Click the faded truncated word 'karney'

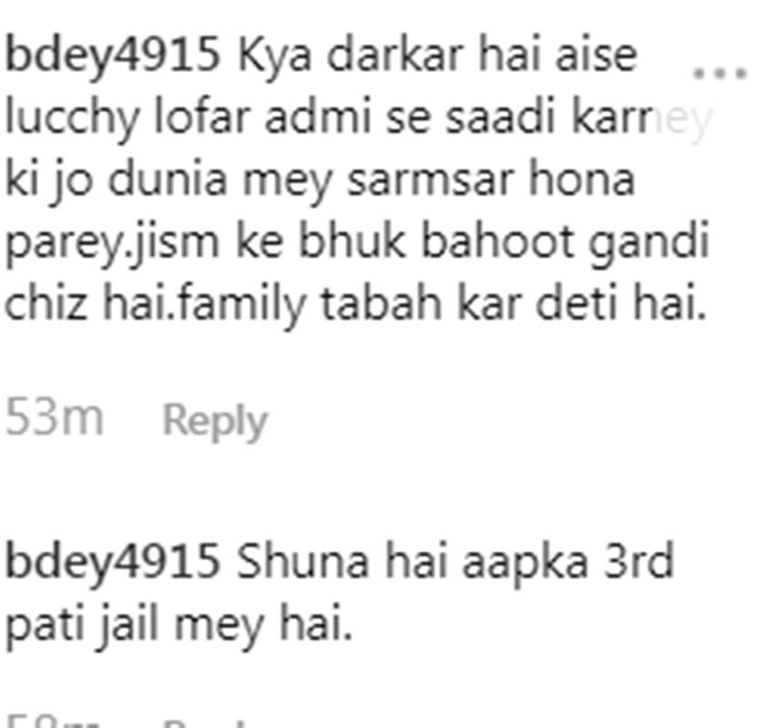pyautogui.click(x=641, y=118)
